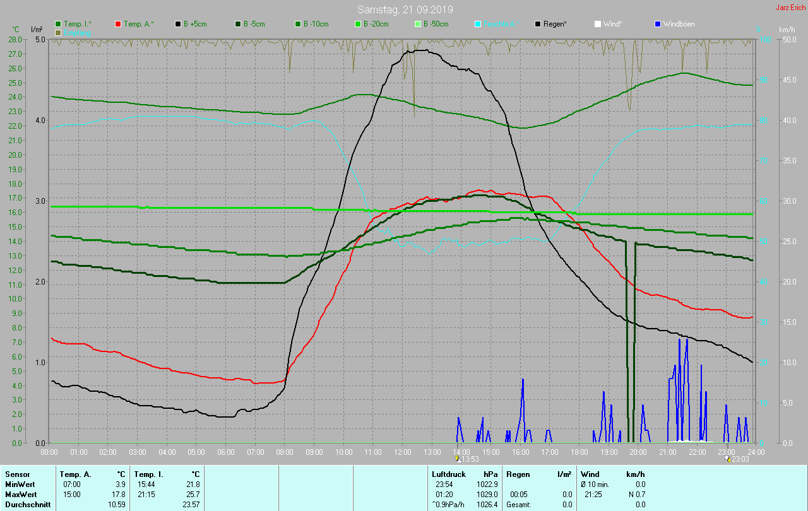Image resolution: width=808 pixels, height=511 pixels.
Task: Click the dark green B -5cm legend square
Action: (238, 24)
